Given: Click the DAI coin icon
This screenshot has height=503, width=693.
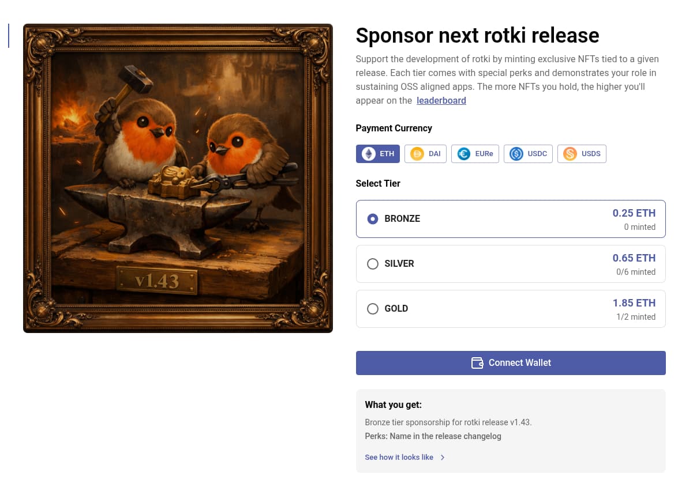Looking at the screenshot, I should (417, 154).
